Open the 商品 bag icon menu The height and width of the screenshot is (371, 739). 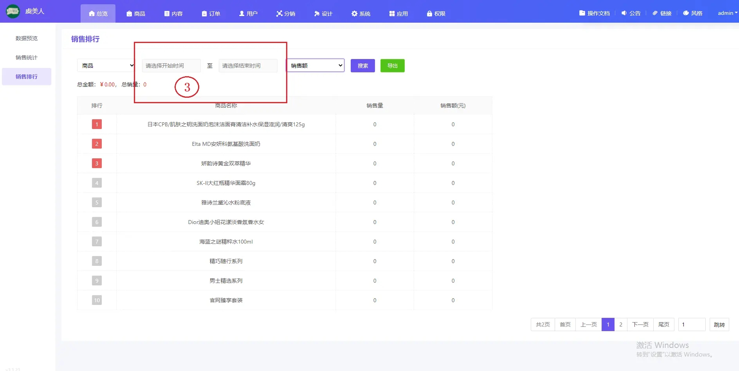coord(129,14)
